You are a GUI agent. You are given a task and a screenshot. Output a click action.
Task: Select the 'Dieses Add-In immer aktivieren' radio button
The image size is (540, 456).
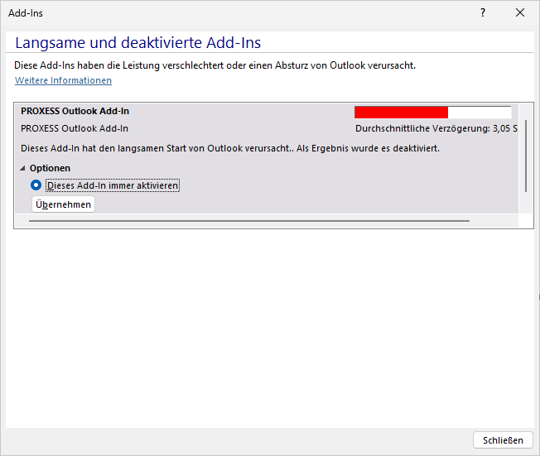[x=36, y=185]
